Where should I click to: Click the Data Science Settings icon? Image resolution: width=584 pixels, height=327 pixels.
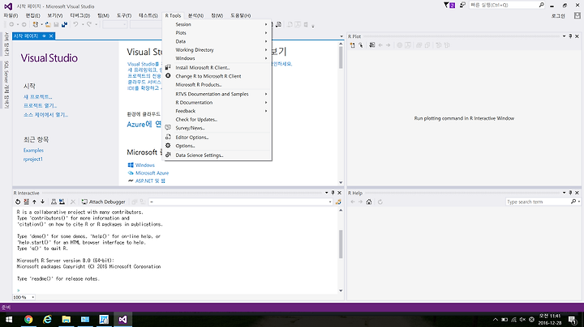pyautogui.click(x=168, y=155)
